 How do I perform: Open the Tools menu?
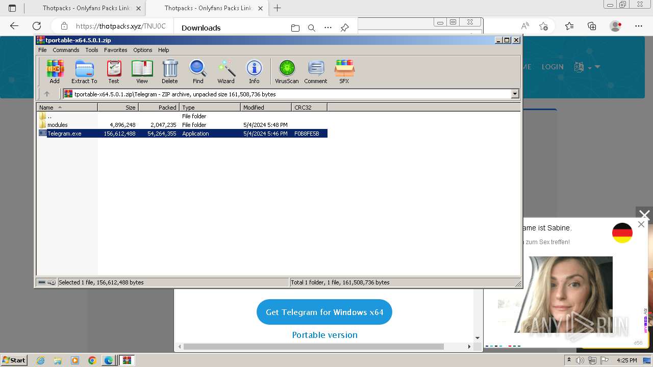[92, 50]
